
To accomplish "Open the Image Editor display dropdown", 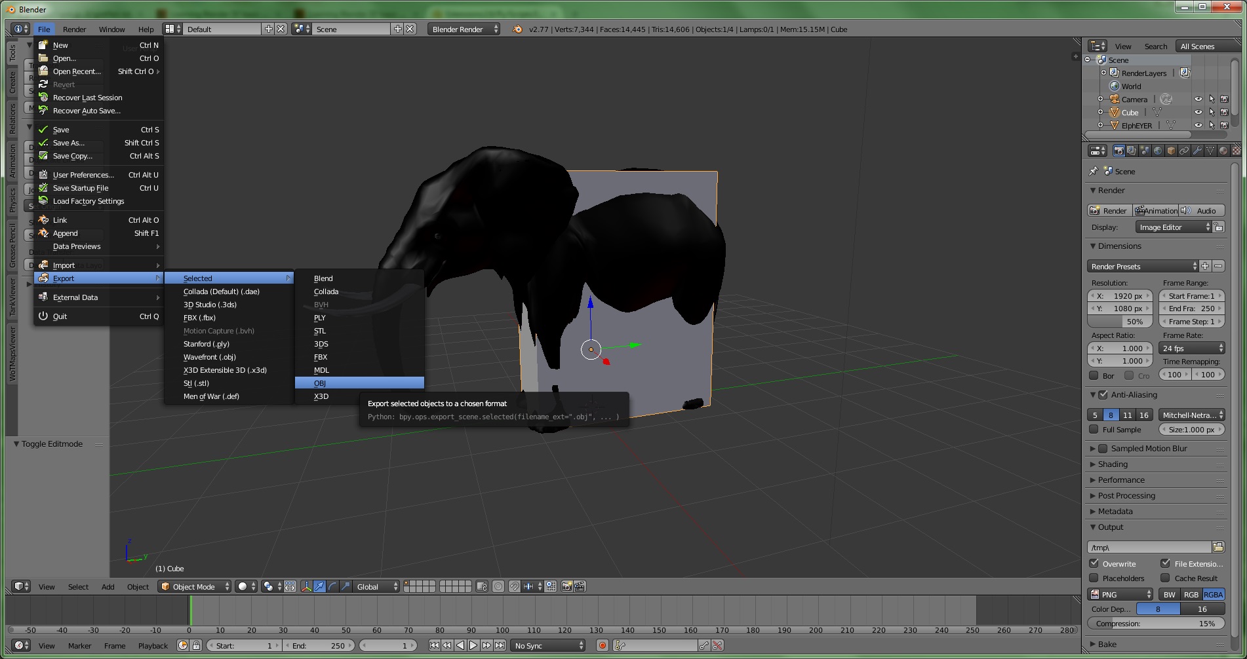I will pos(1174,227).
